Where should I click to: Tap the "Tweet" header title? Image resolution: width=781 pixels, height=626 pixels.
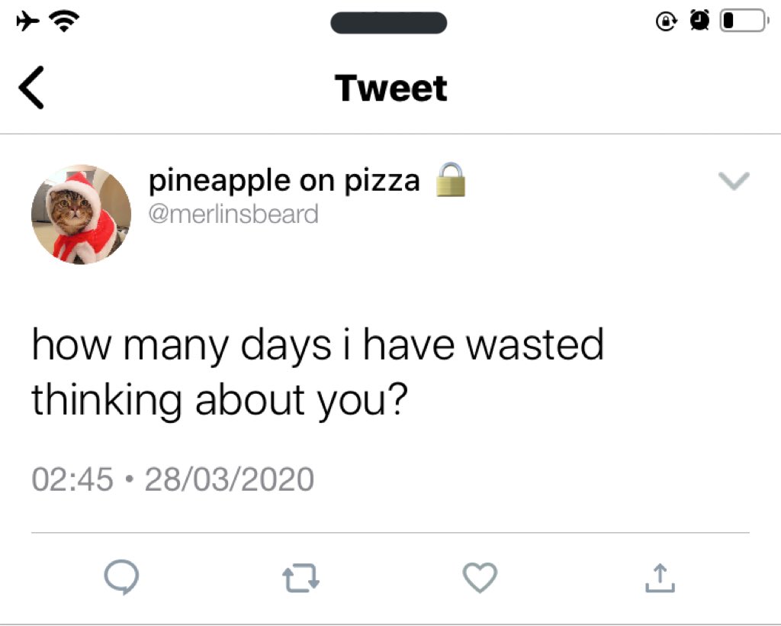(390, 88)
